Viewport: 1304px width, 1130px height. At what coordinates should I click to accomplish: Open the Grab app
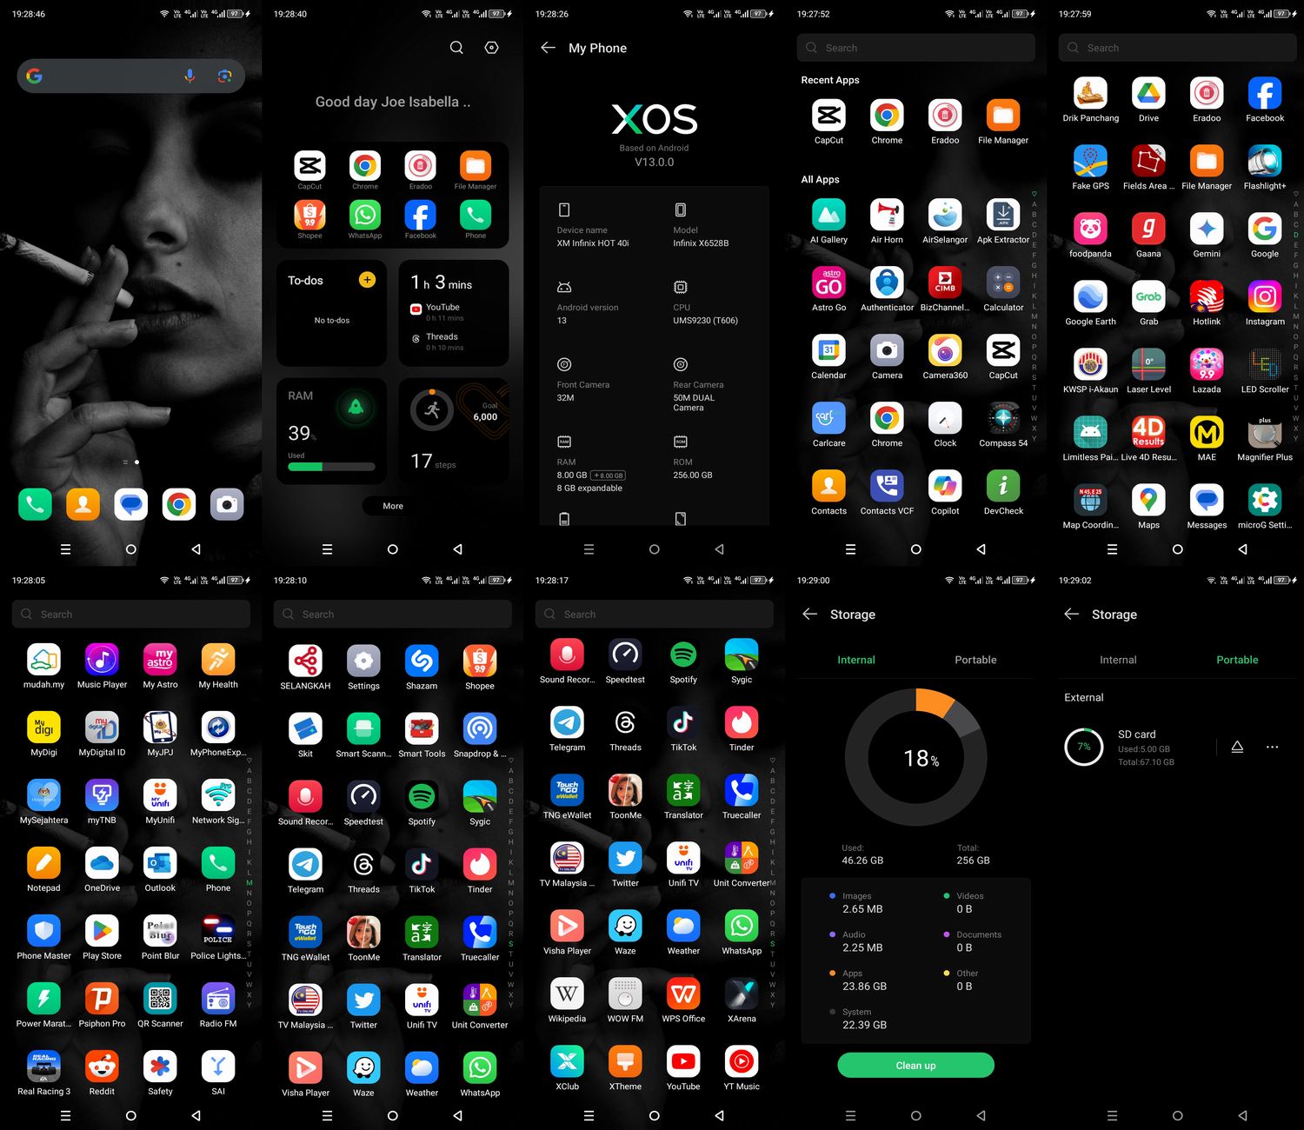click(1148, 296)
